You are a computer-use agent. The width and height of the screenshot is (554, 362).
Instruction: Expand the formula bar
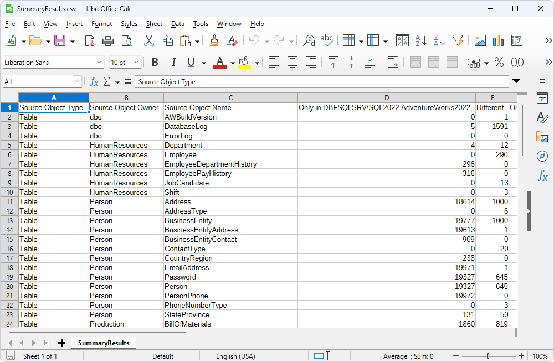point(516,81)
